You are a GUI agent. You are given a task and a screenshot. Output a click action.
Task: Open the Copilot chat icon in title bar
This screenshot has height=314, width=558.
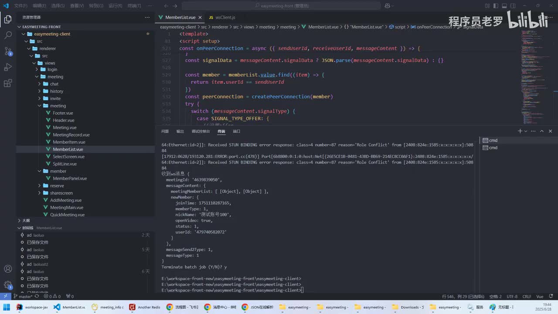click(387, 6)
